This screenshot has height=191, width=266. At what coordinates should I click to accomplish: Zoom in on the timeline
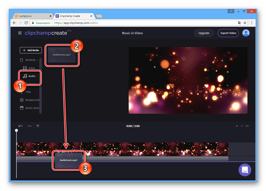click(237, 126)
